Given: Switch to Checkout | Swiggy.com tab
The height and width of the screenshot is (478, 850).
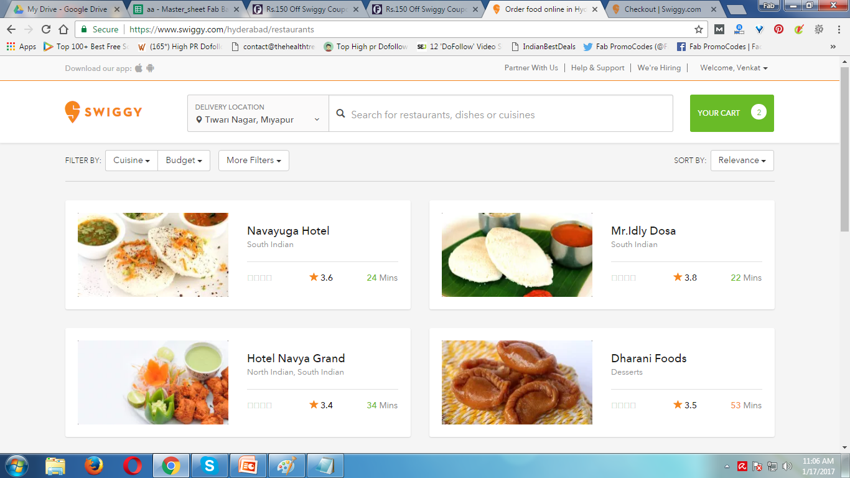Looking at the screenshot, I should pos(663,9).
